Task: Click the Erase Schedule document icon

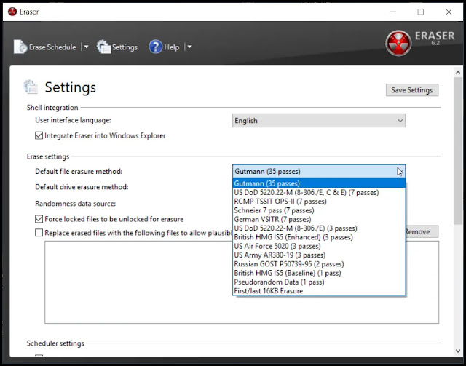Action: click(x=20, y=47)
